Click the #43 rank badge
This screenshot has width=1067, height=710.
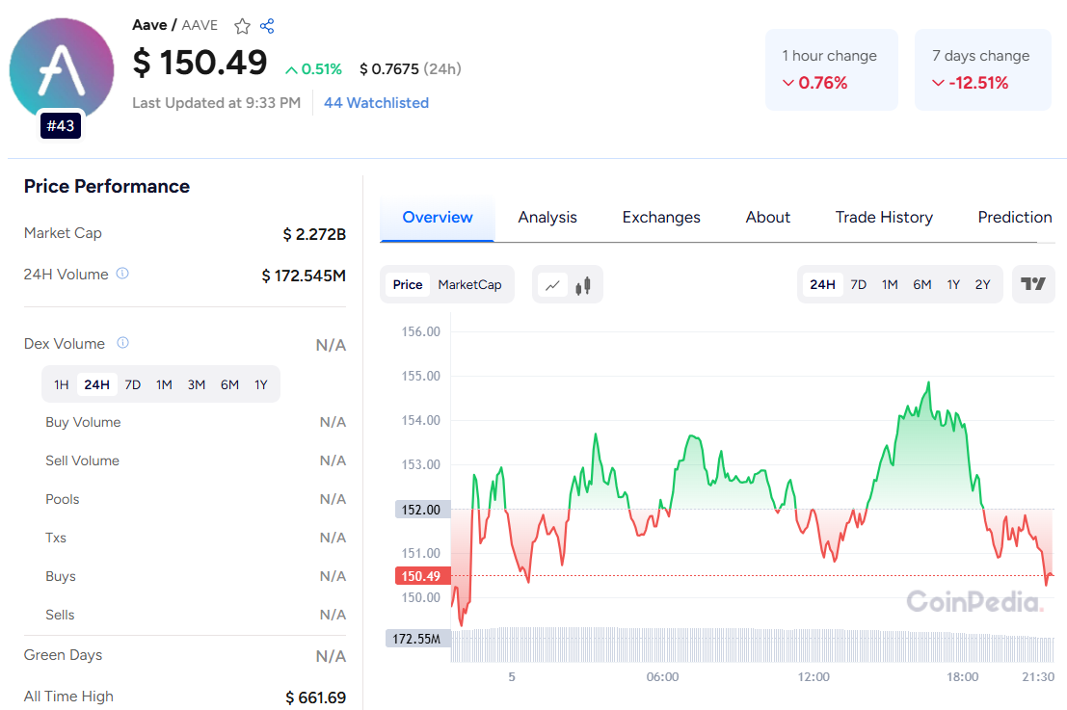point(61,126)
